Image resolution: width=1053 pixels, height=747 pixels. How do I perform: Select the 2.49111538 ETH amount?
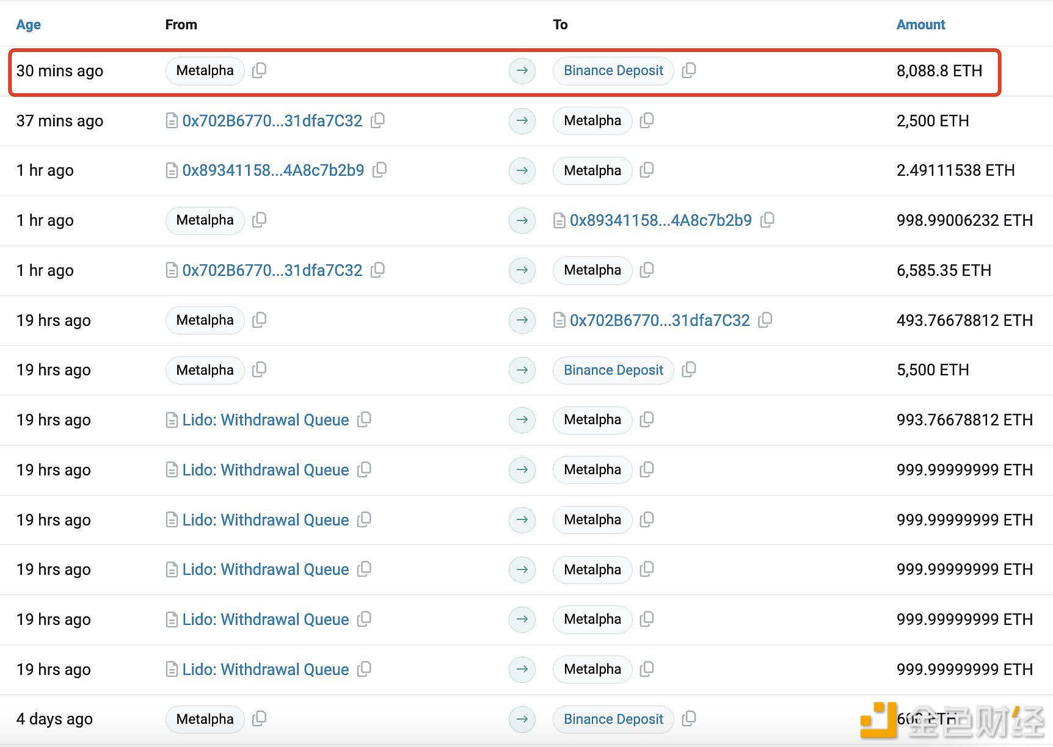pos(955,170)
